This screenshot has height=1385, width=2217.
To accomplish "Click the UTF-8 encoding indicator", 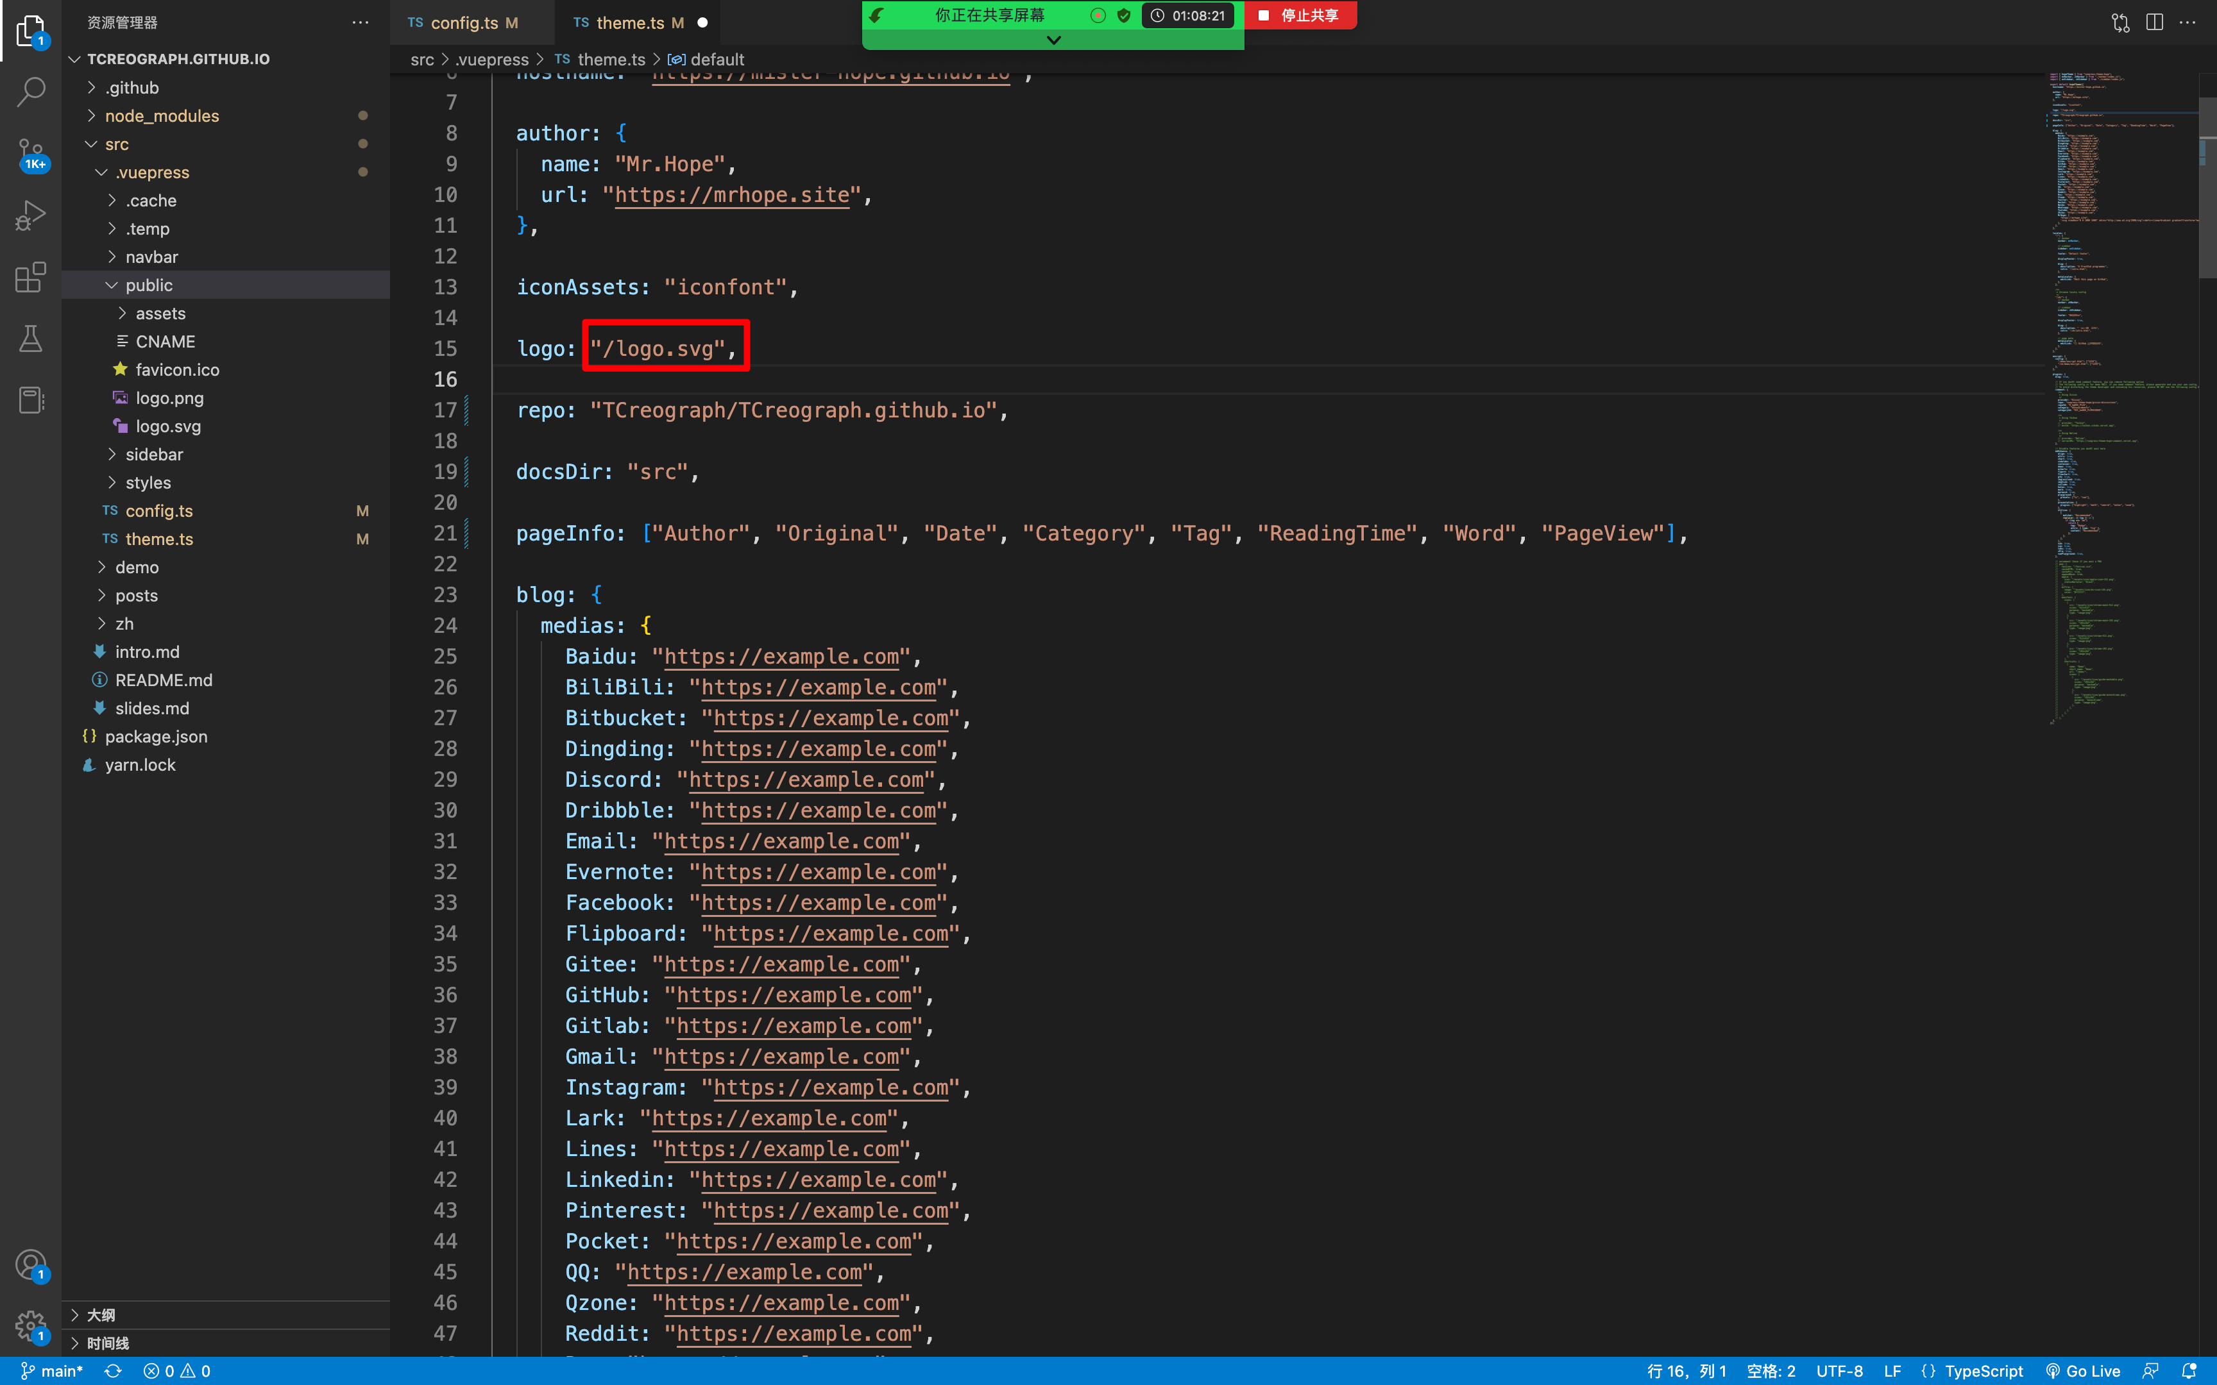I will point(1840,1372).
